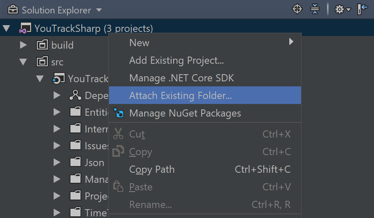The image size is (374, 218).
Task: Click the Dependencies node icon
Action: pyautogui.click(x=75, y=95)
